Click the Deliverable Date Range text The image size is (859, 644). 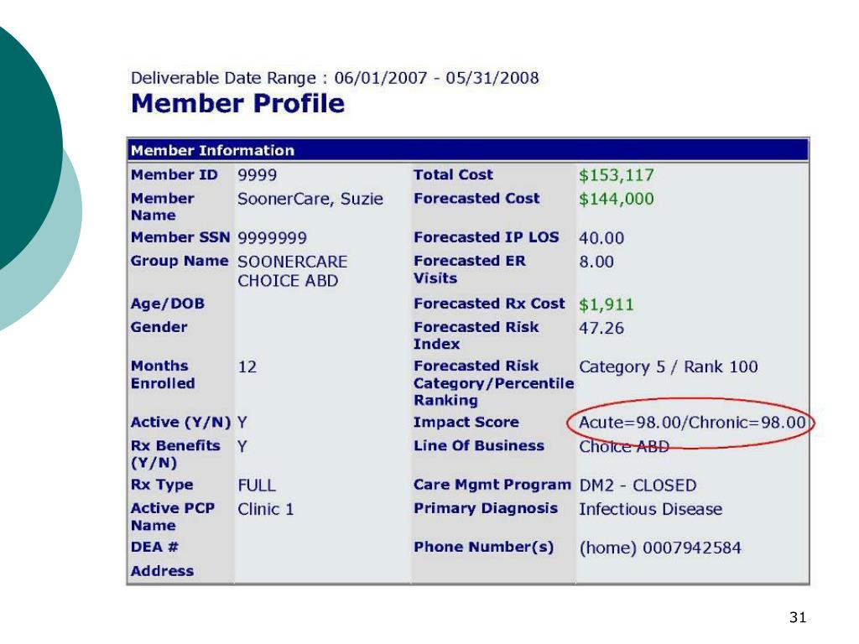pyautogui.click(x=335, y=78)
